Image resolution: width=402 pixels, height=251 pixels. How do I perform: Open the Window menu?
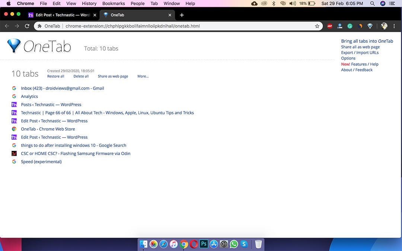coord(172,4)
